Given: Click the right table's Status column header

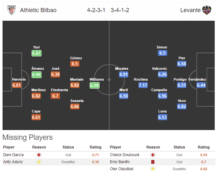Looking at the screenshot, I should (179, 147).
